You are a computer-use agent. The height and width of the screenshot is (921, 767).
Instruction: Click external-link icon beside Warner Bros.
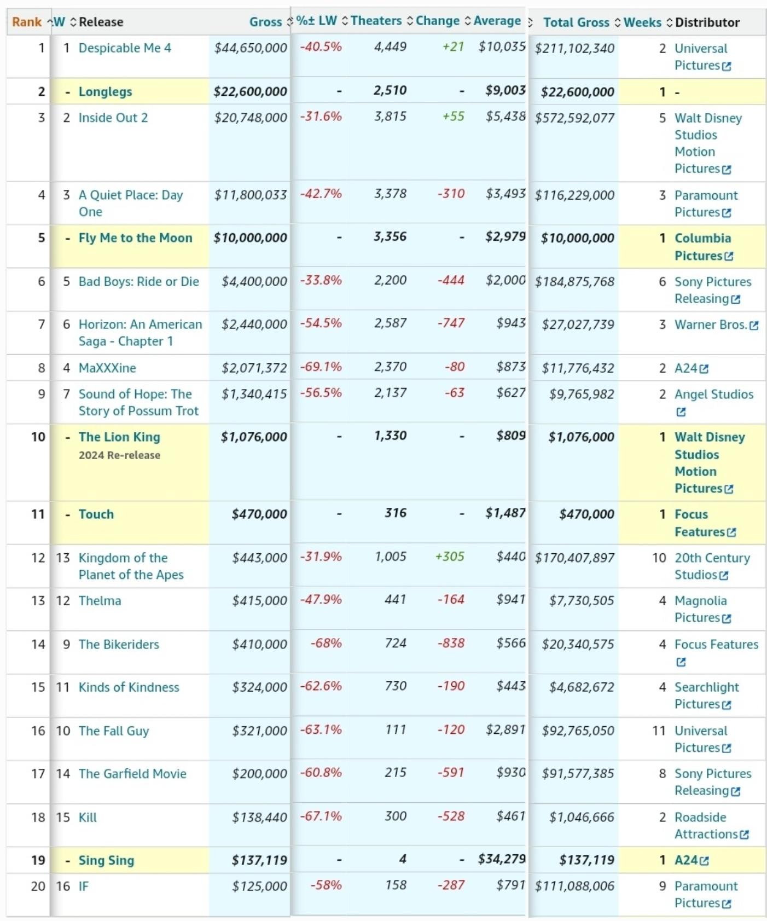(x=754, y=325)
